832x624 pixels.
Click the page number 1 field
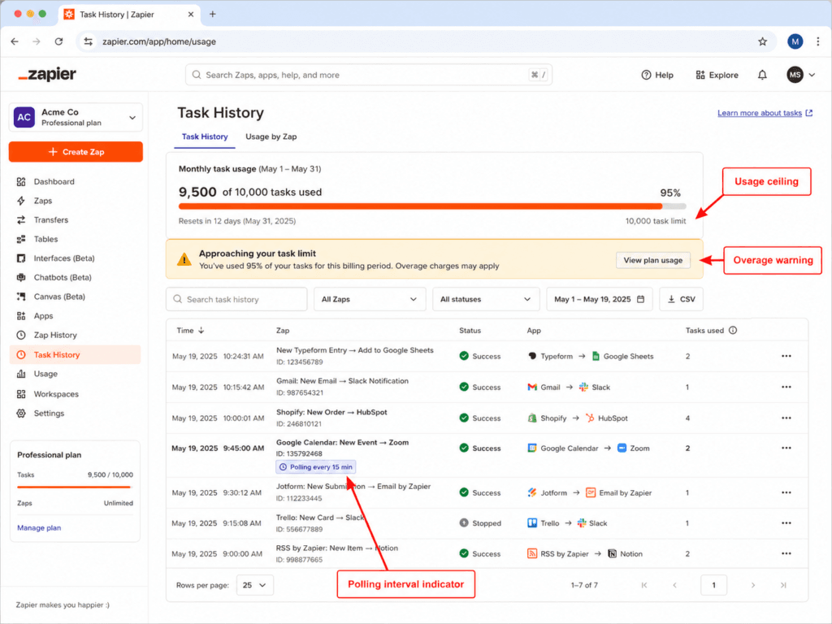(x=713, y=585)
